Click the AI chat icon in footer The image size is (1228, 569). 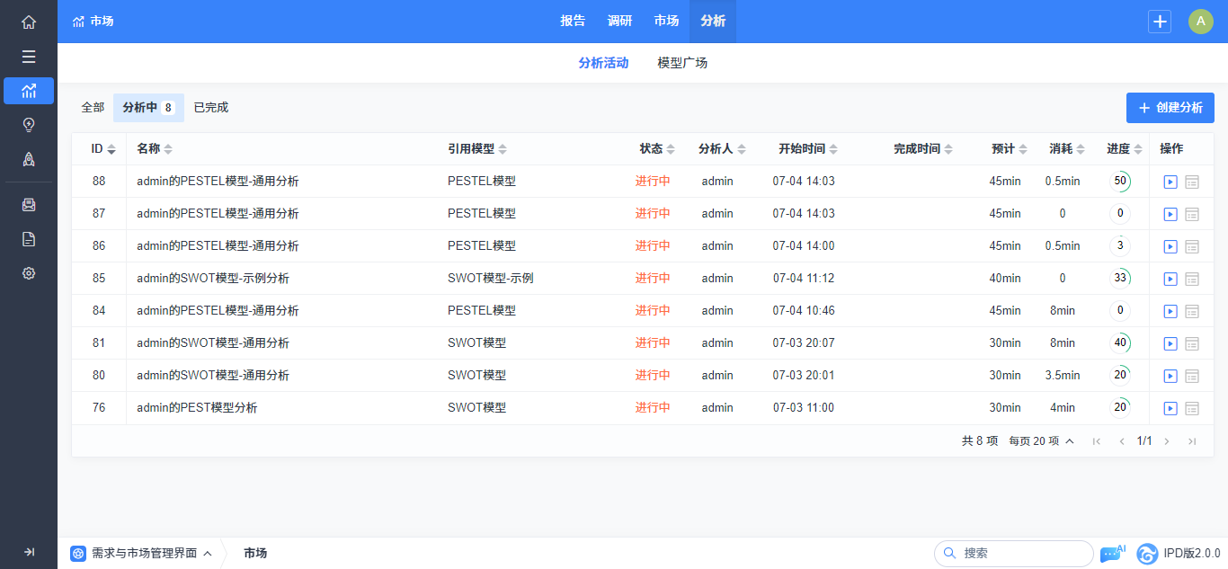(x=1112, y=554)
